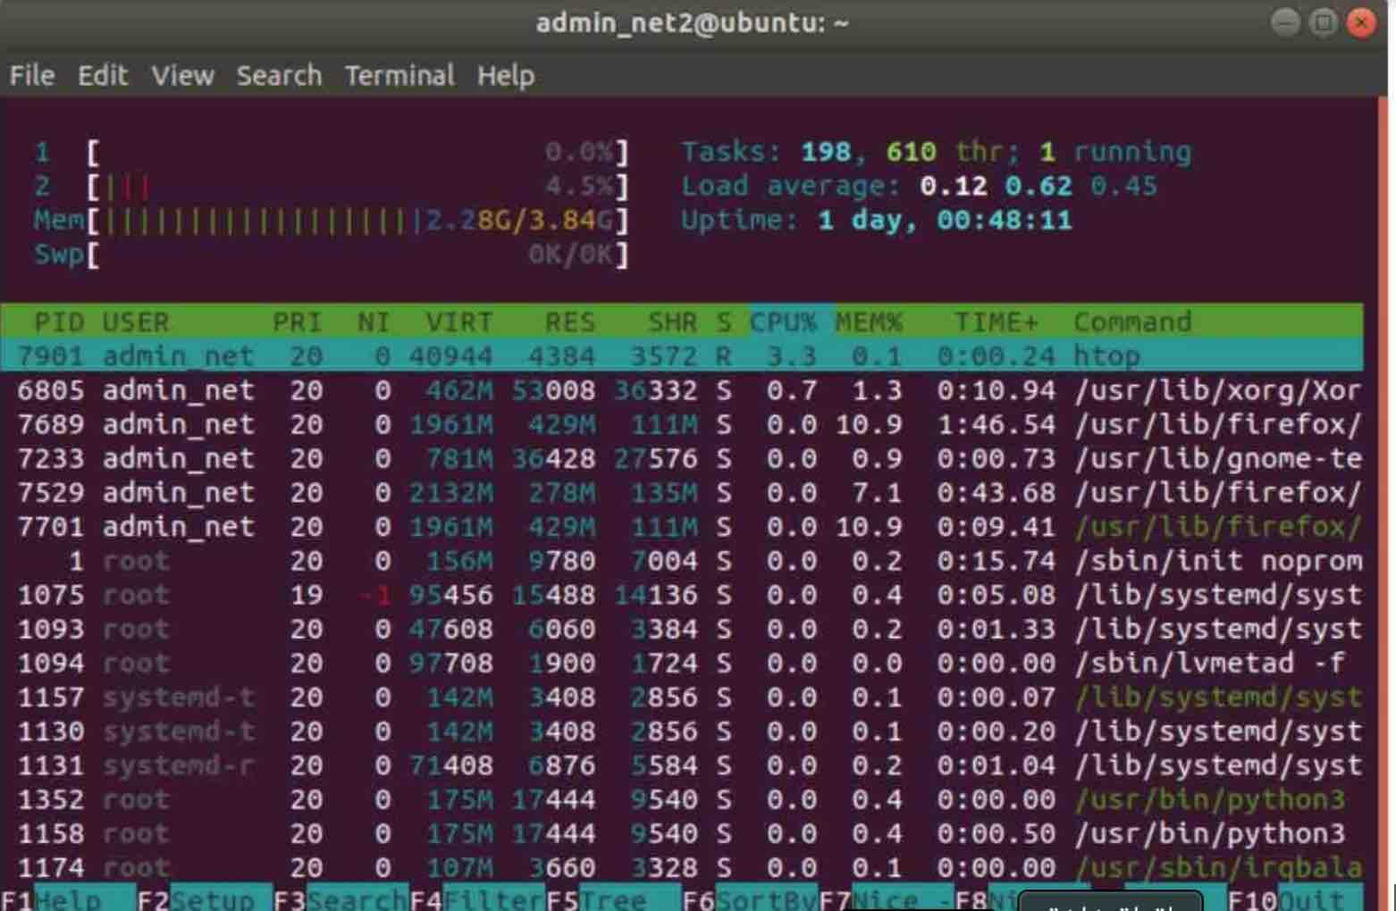Click the CPU 2 usage meter
1396x911 pixels.
(x=332, y=186)
